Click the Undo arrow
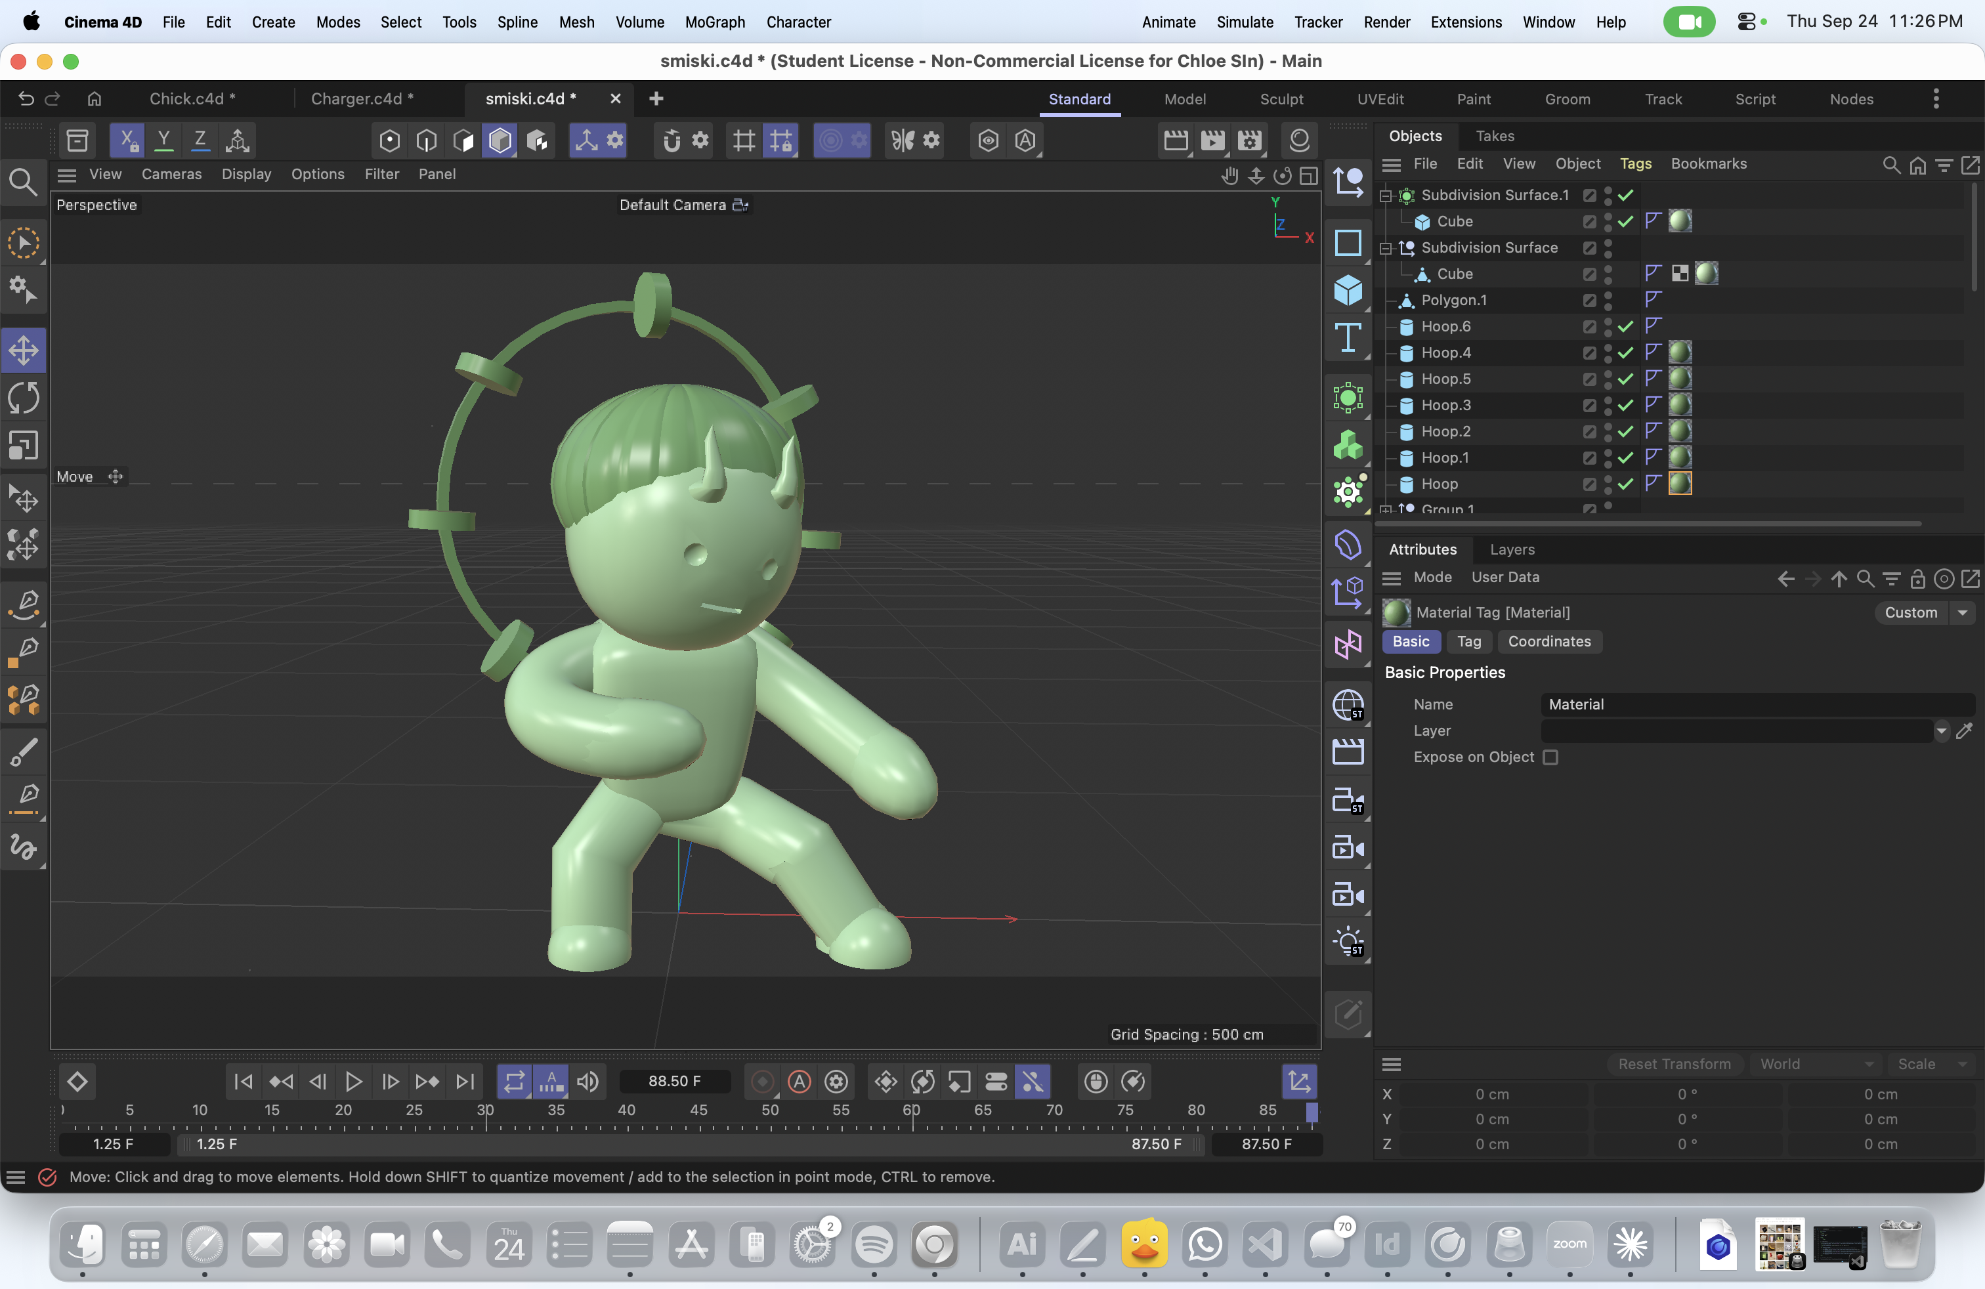Screen dimensions: 1985x1289 tap(26, 98)
